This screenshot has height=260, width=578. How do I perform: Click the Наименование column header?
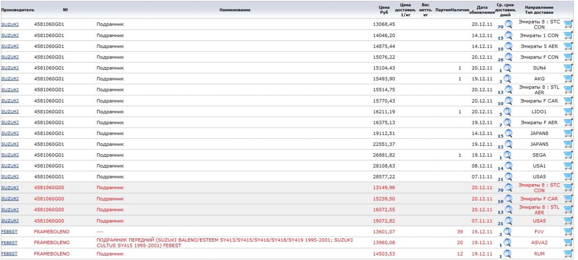(x=235, y=9)
